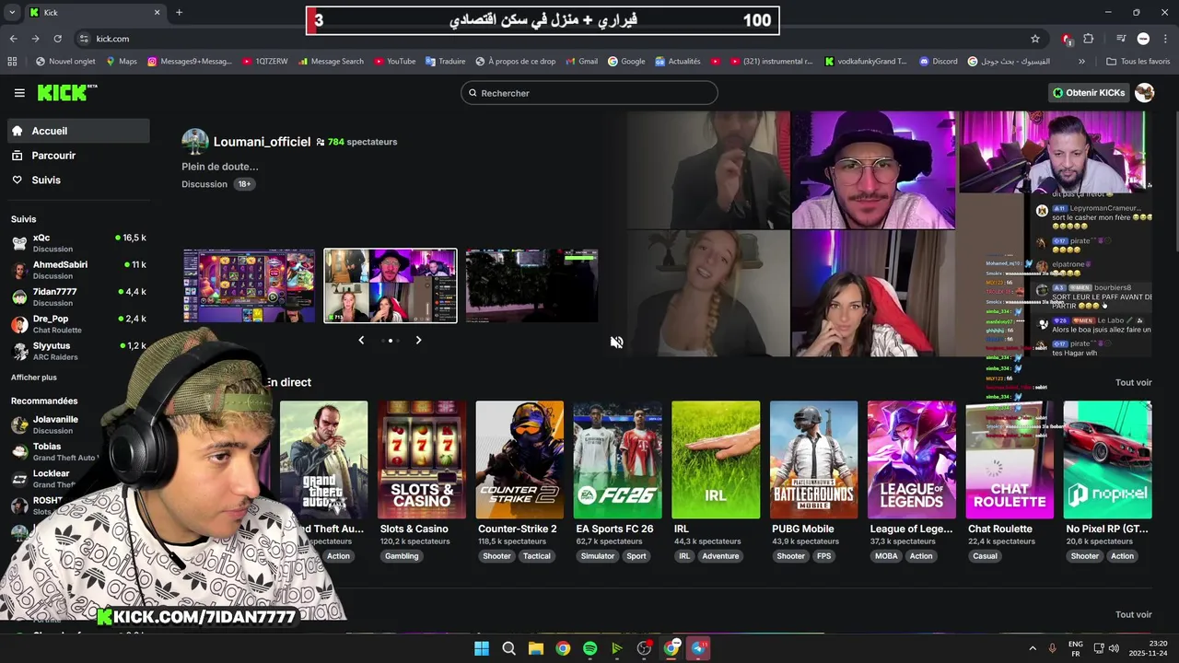The image size is (1179, 663).
Task: Click the Adventure tag
Action: coord(720,556)
